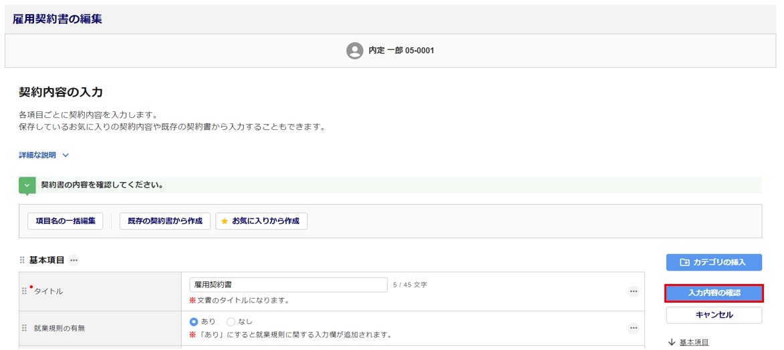The width and height of the screenshot is (784, 350).
Task: Select the あり radio button
Action: coord(194,321)
